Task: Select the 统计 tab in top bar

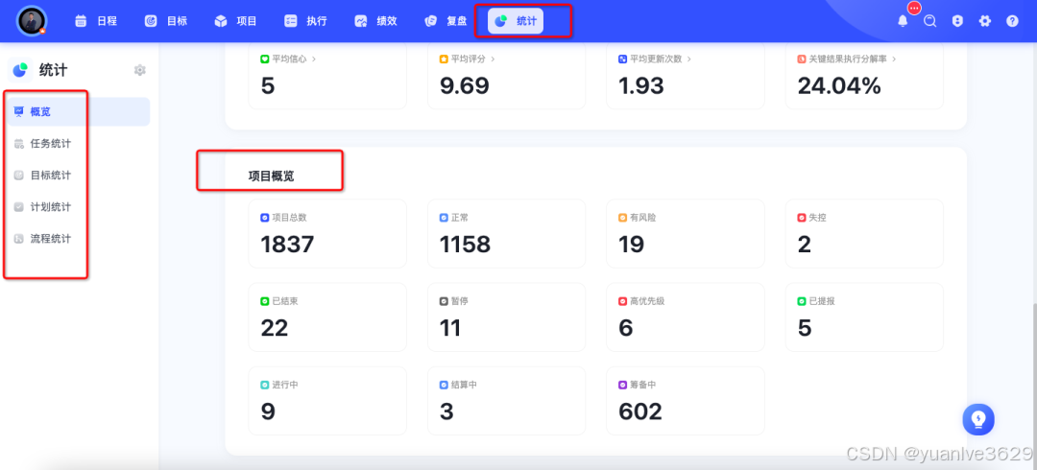Action: coord(516,21)
